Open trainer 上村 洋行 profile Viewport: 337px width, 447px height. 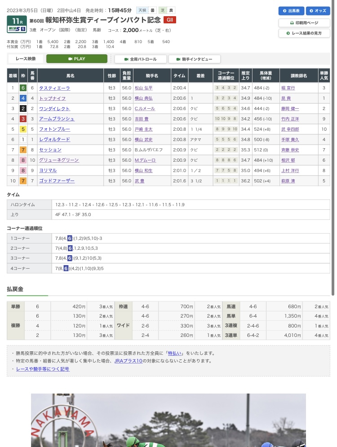click(290, 170)
